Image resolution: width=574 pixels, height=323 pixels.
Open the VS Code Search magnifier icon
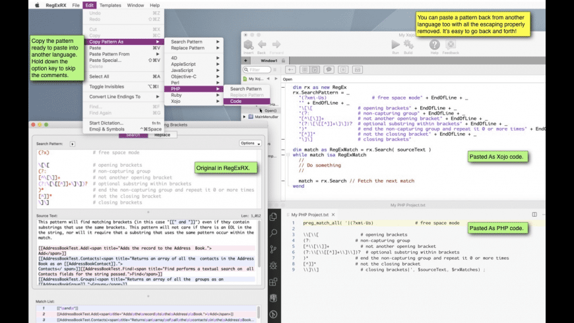click(274, 233)
